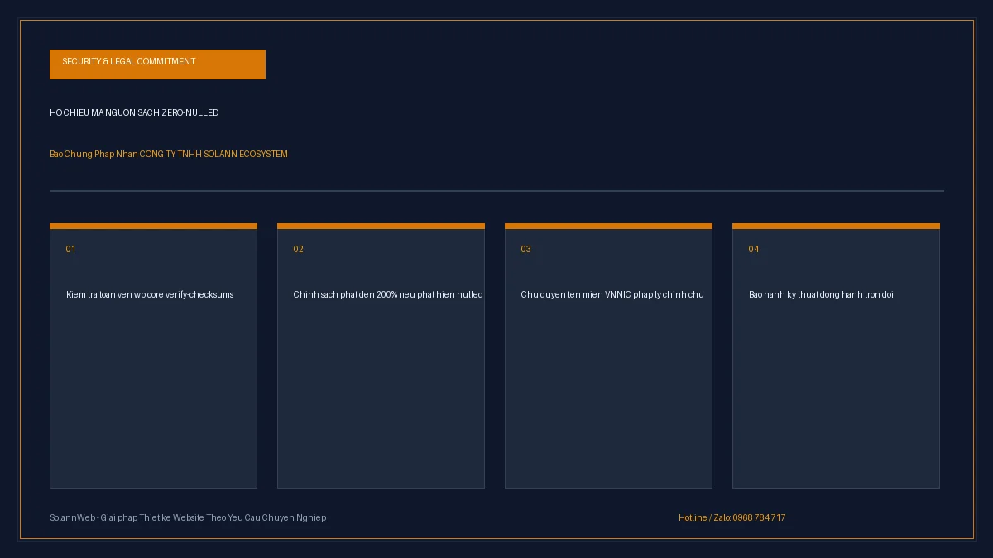Click the orange top bar of card 01
Screen dimensions: 993x558
point(153,226)
